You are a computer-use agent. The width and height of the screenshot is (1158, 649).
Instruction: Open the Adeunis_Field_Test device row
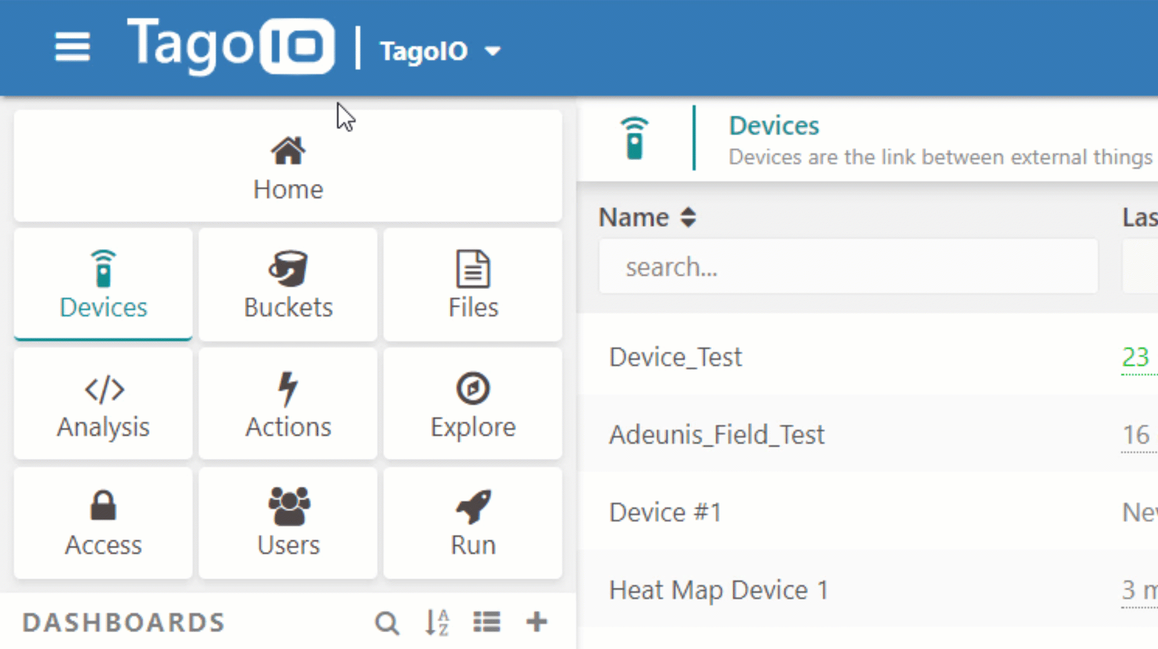[867, 434]
